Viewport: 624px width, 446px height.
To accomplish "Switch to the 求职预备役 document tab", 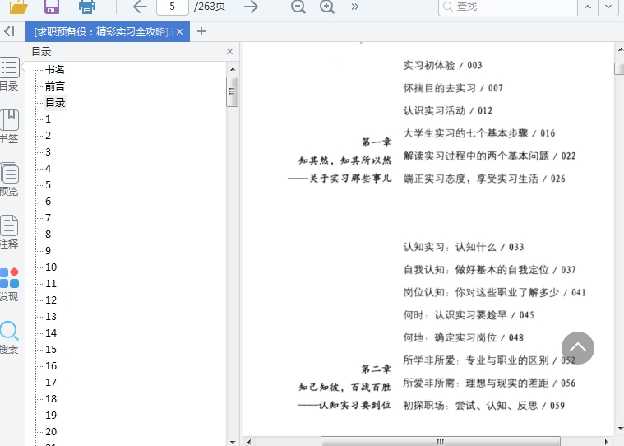I will pos(103,32).
